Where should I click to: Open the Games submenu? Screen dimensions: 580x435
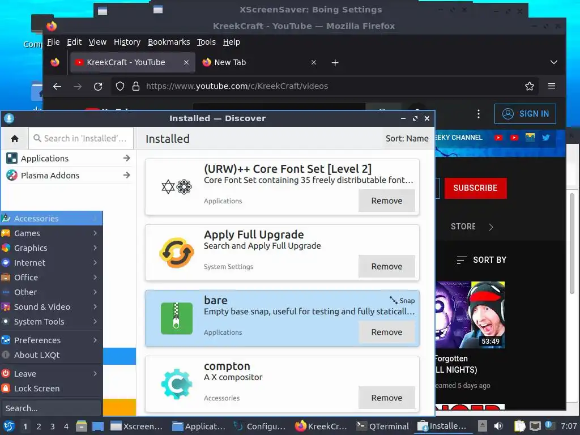point(52,233)
